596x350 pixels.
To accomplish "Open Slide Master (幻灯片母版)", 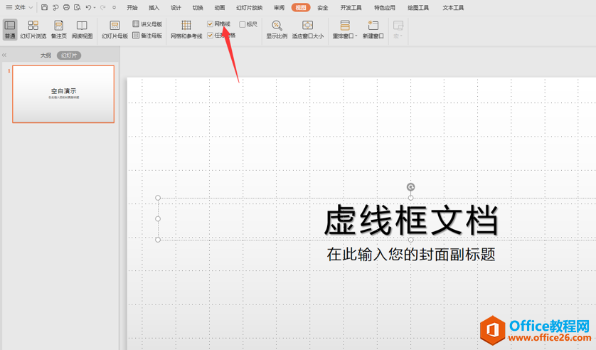I will coord(115,29).
